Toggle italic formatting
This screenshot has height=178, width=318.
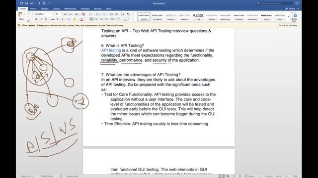click(x=41, y=19)
